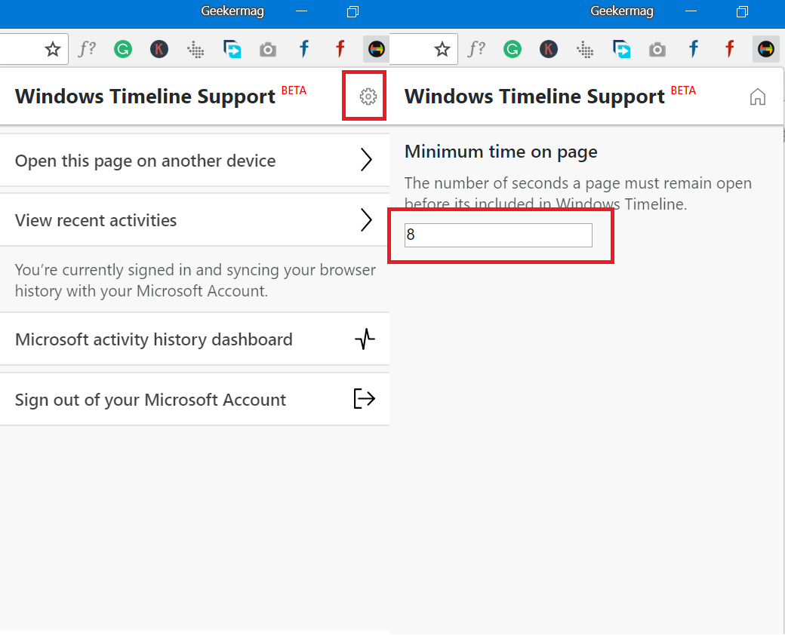785x635 pixels.
Task: Click BETA label in left panel
Action: pos(294,90)
